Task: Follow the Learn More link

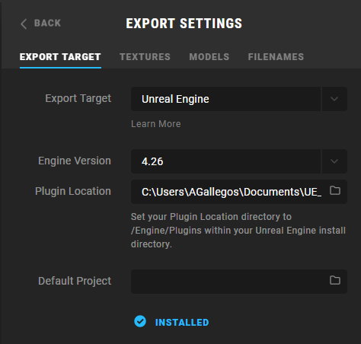Action: point(156,124)
